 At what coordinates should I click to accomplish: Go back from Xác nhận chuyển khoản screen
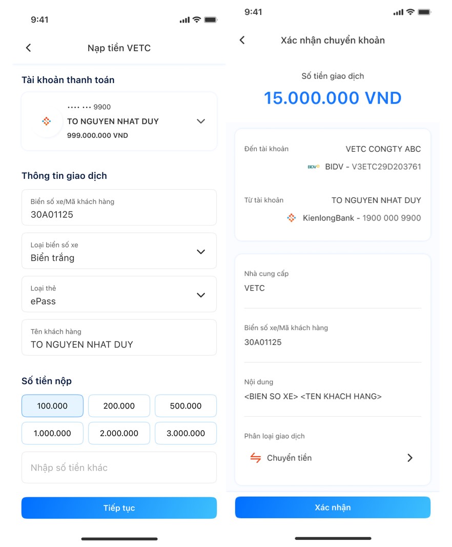tap(242, 40)
